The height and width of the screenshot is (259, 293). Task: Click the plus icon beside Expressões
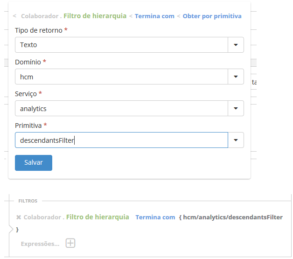pos(70,243)
